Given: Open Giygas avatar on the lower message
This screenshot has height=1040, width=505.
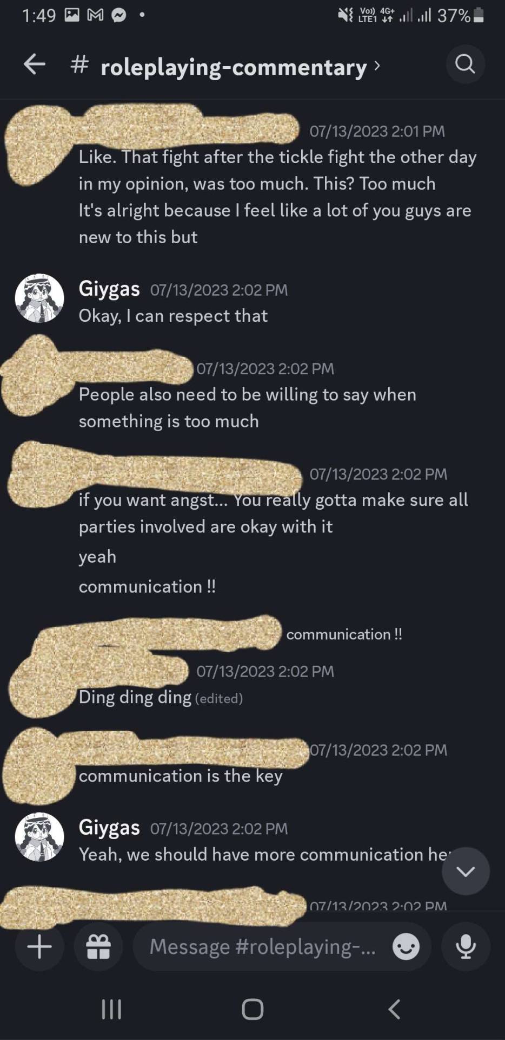Looking at the screenshot, I should coord(39,837).
